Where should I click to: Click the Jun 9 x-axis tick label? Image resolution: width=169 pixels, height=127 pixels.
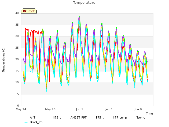138,109
